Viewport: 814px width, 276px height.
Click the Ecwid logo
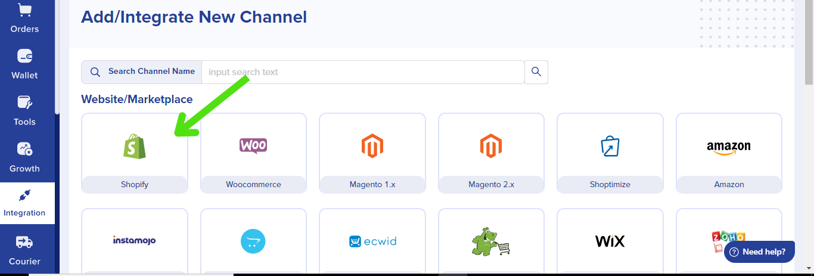[372, 241]
